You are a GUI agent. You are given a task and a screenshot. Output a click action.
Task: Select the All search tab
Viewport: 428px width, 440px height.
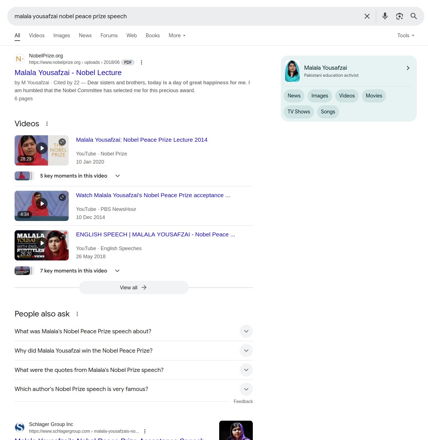17,36
